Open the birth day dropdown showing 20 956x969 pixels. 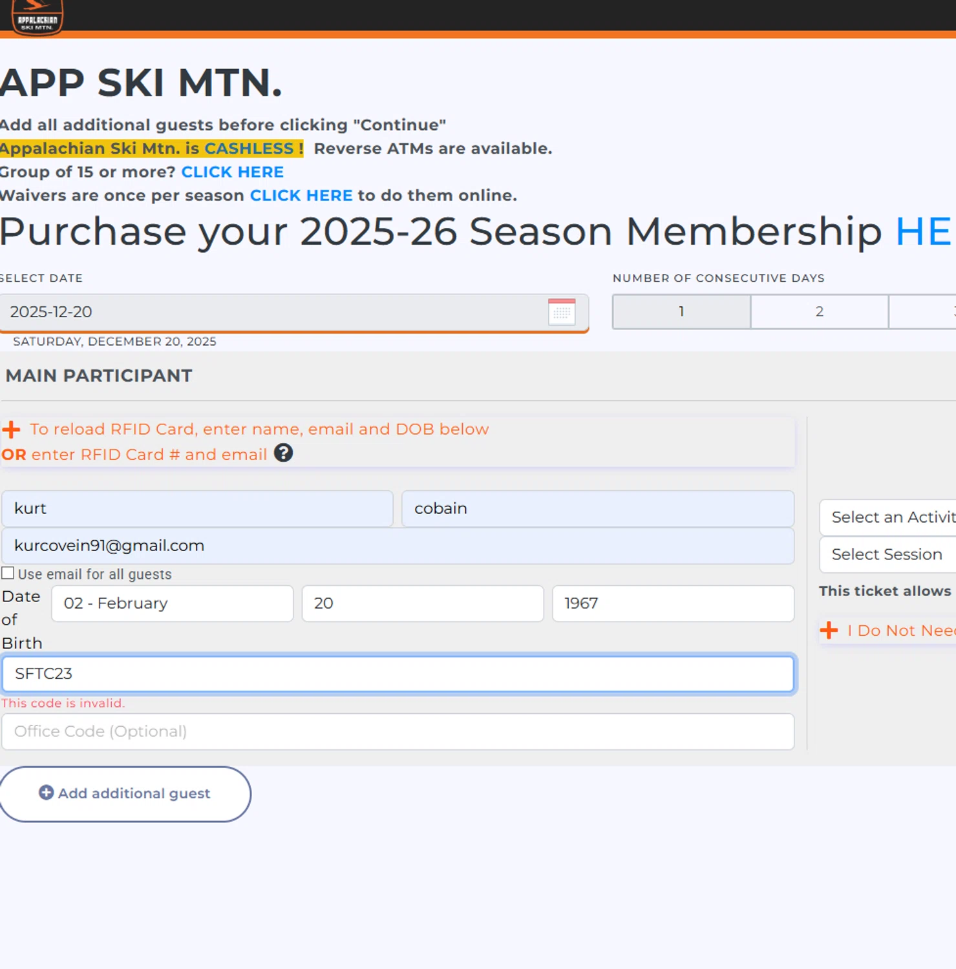423,603
